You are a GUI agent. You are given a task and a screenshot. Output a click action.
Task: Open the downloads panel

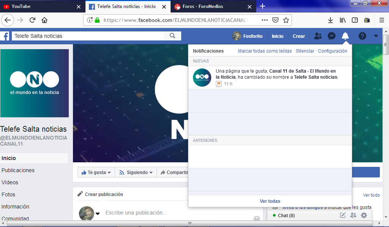coord(330,20)
